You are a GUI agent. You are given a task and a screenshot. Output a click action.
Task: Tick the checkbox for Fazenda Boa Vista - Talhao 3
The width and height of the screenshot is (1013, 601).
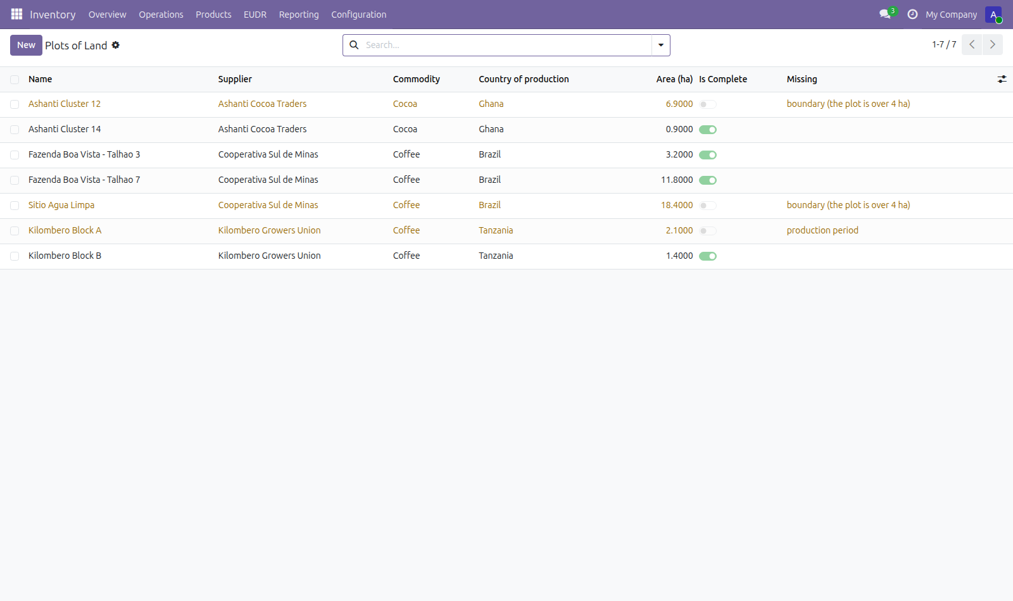[x=15, y=155]
